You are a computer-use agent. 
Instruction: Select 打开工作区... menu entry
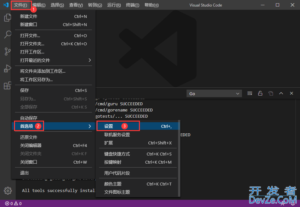point(53,52)
